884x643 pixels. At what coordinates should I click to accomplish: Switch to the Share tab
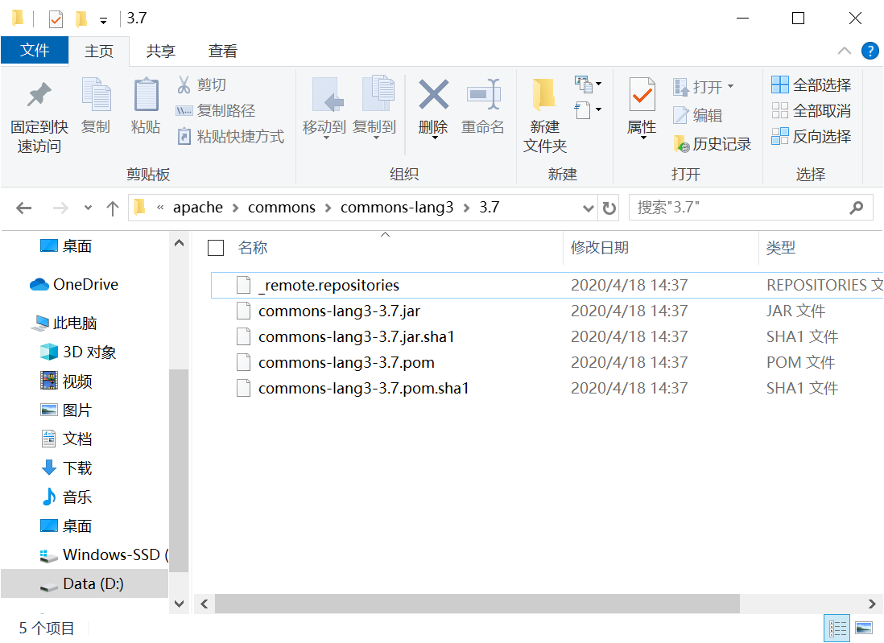pyautogui.click(x=161, y=52)
